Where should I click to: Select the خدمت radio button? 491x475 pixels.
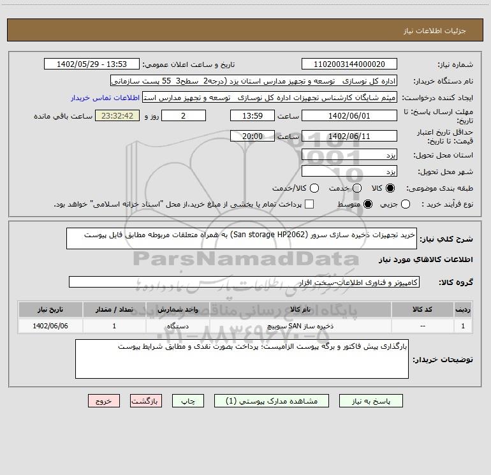[357, 188]
